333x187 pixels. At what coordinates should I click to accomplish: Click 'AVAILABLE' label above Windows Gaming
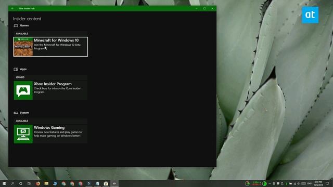[x=22, y=121]
